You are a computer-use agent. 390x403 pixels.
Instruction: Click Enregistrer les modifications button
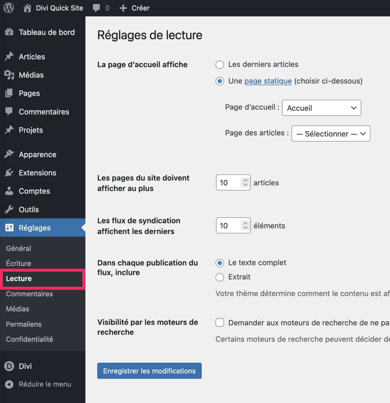tap(149, 371)
